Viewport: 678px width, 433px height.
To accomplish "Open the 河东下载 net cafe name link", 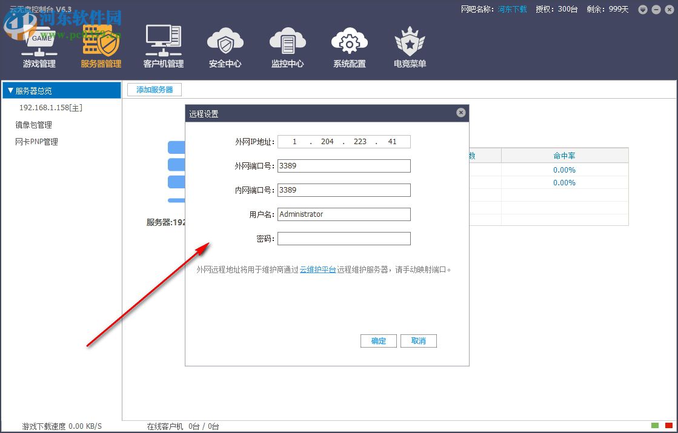I will point(512,9).
